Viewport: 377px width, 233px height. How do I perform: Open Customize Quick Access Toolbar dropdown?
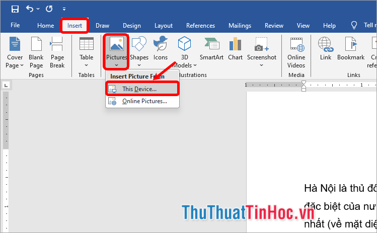(x=64, y=9)
